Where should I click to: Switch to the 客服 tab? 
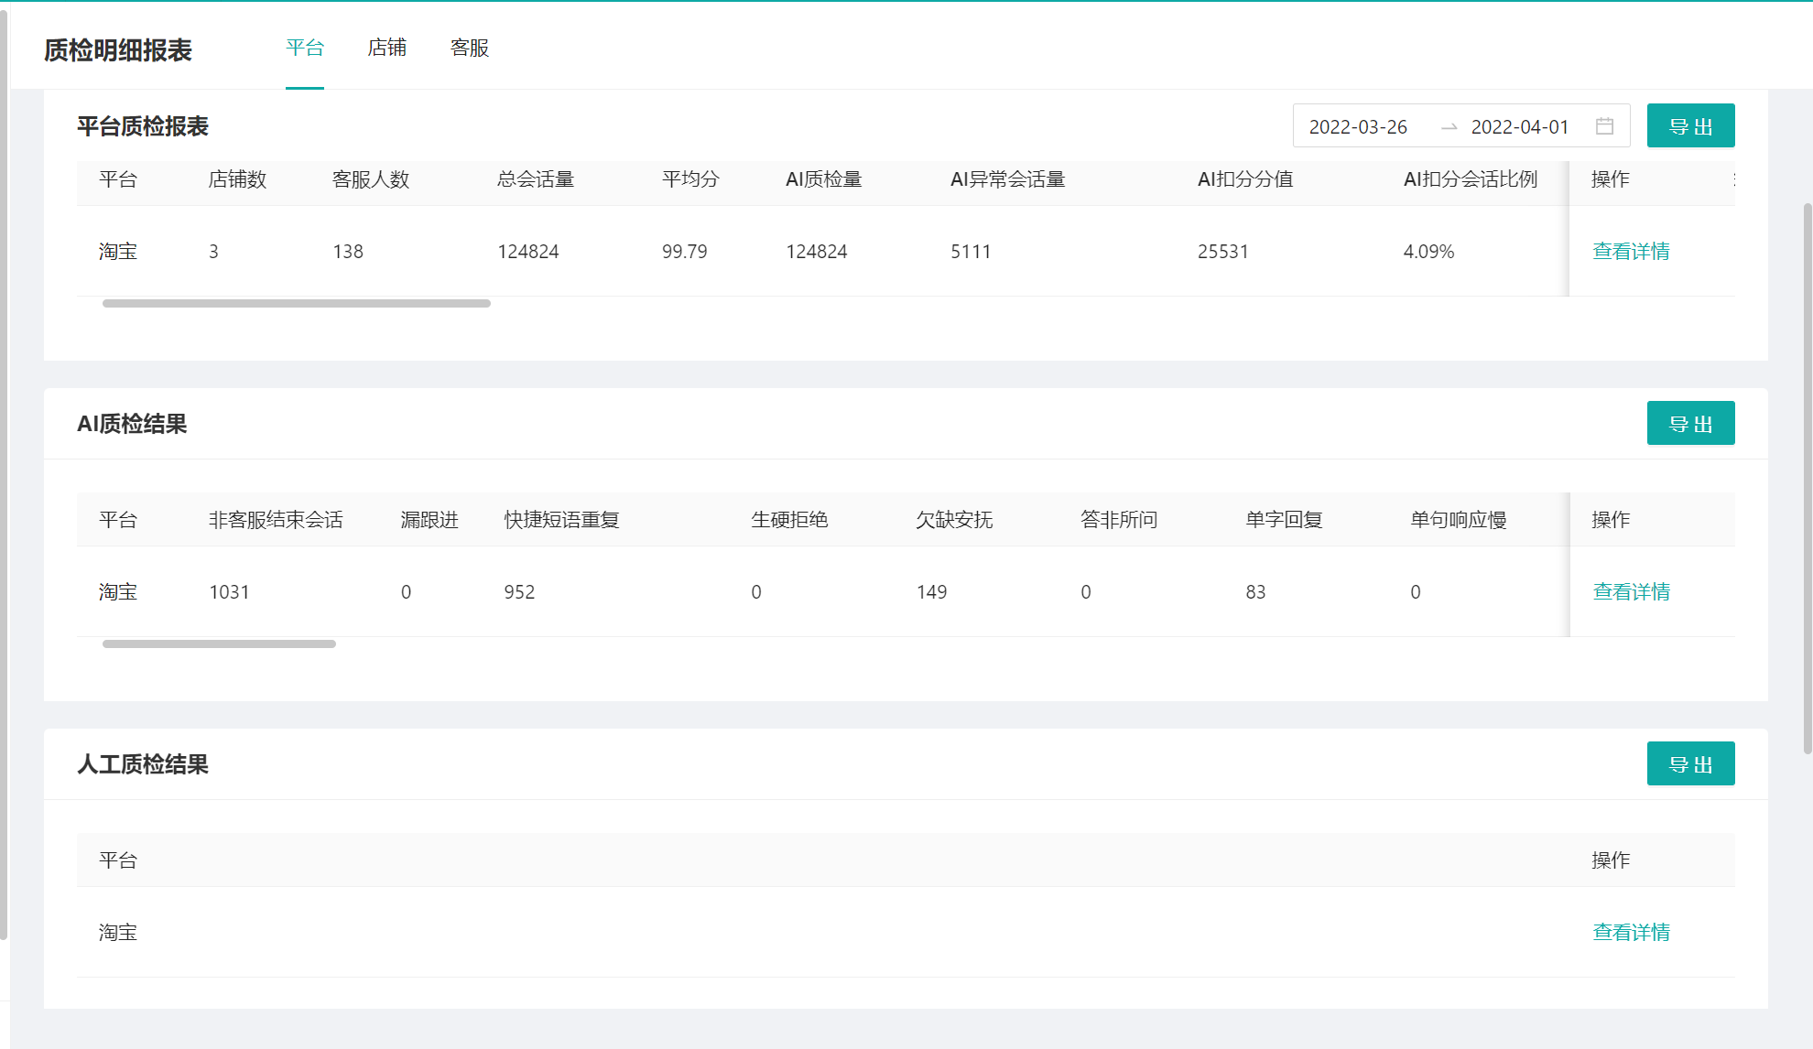[470, 48]
